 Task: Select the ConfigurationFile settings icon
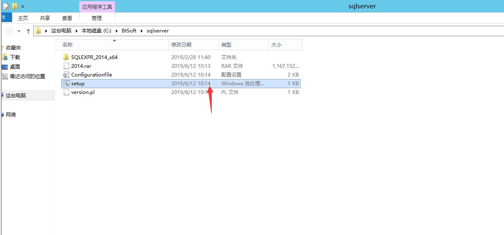66,74
